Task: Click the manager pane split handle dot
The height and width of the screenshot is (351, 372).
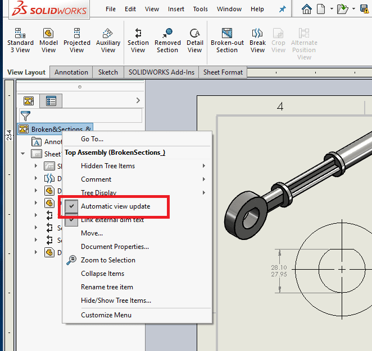Action: (x=80, y=87)
